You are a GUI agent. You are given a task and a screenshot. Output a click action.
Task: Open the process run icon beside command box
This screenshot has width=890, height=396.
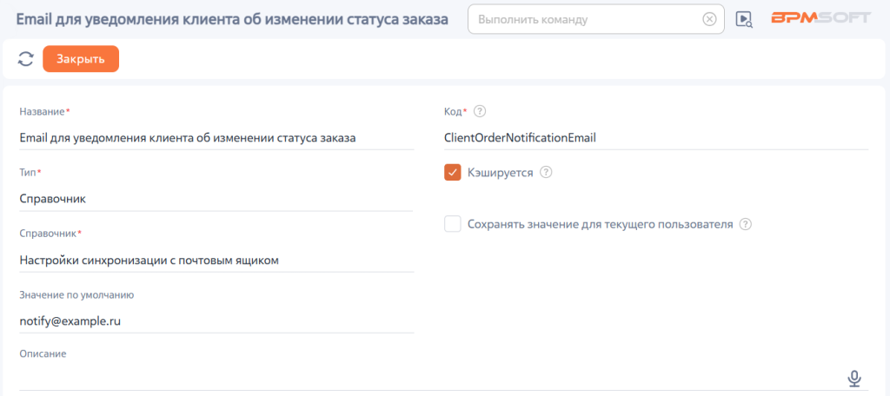[x=744, y=19]
